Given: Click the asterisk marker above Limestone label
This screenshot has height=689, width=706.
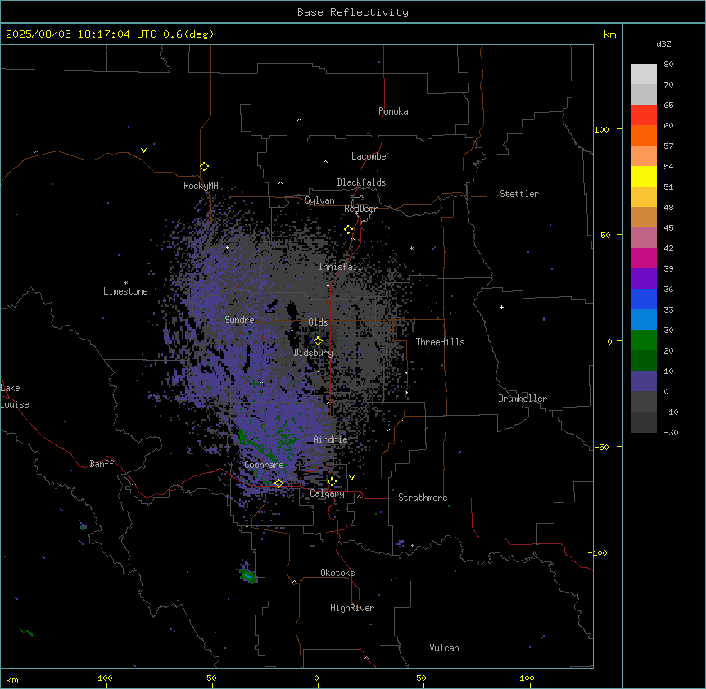Looking at the screenshot, I should 125,283.
